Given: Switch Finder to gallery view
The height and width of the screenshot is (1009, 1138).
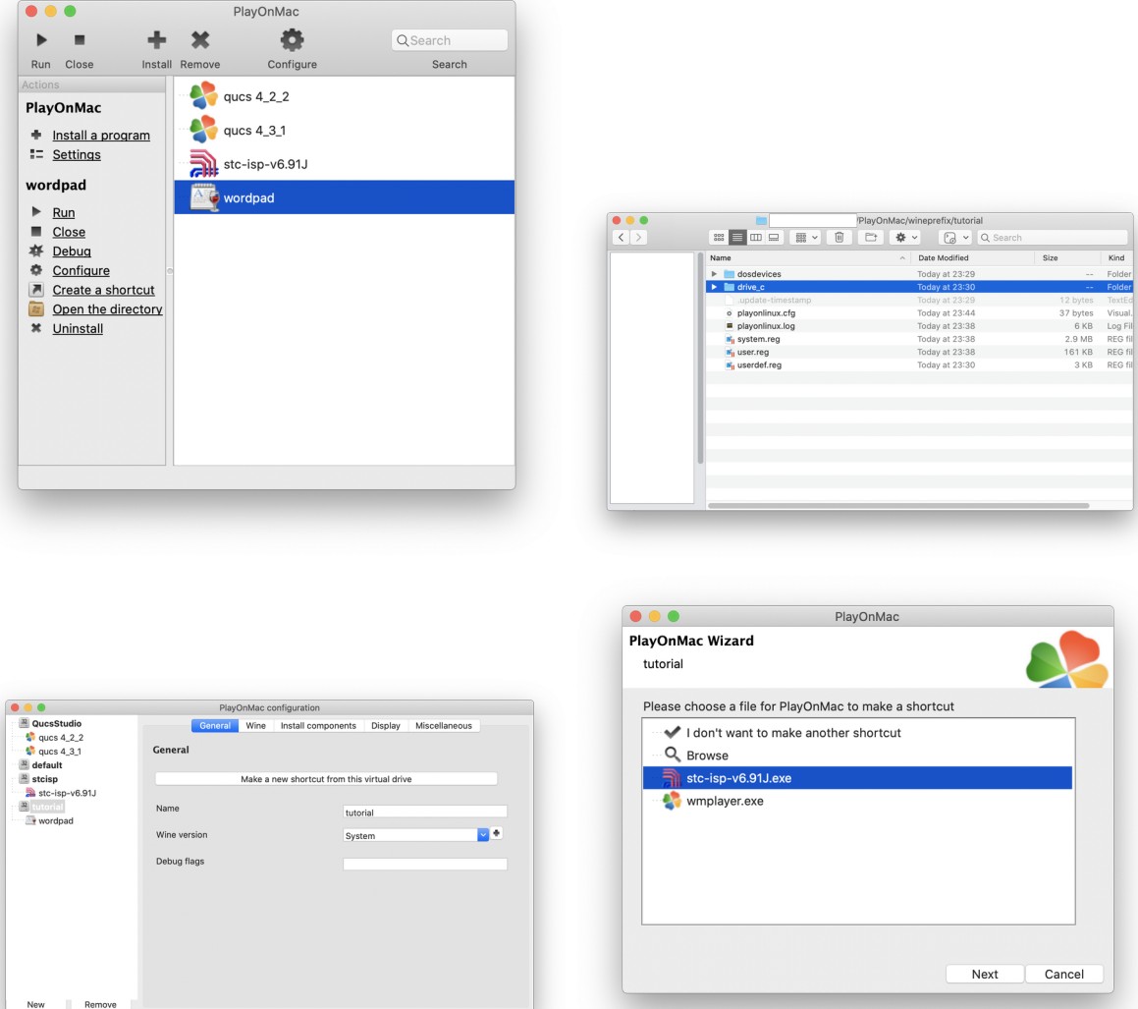Looking at the screenshot, I should pos(774,238).
